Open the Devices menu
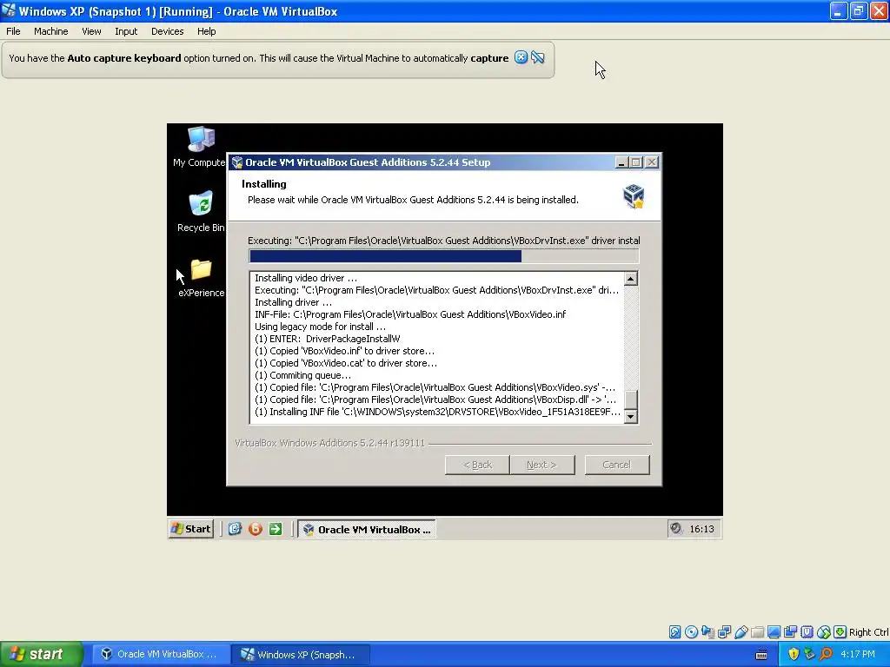 coord(168,31)
